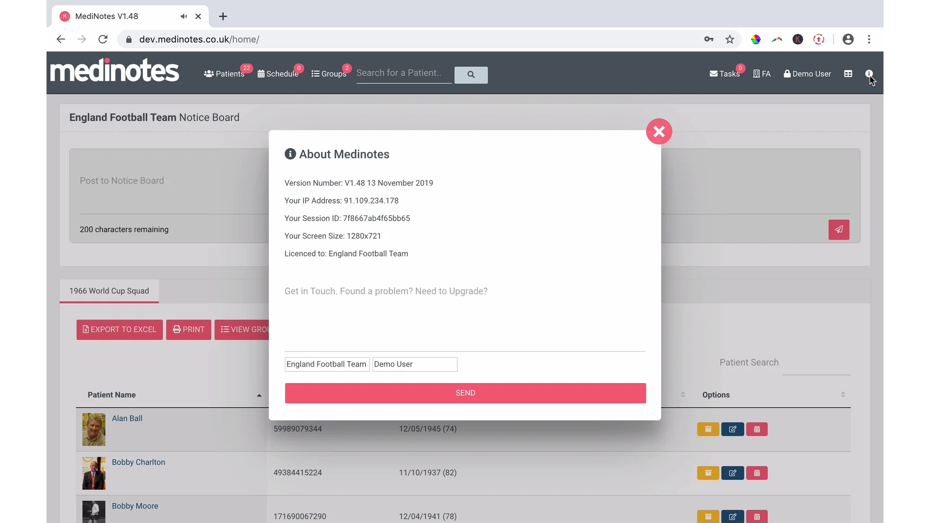Open Chrome menu with three-dot icon

(x=869, y=39)
